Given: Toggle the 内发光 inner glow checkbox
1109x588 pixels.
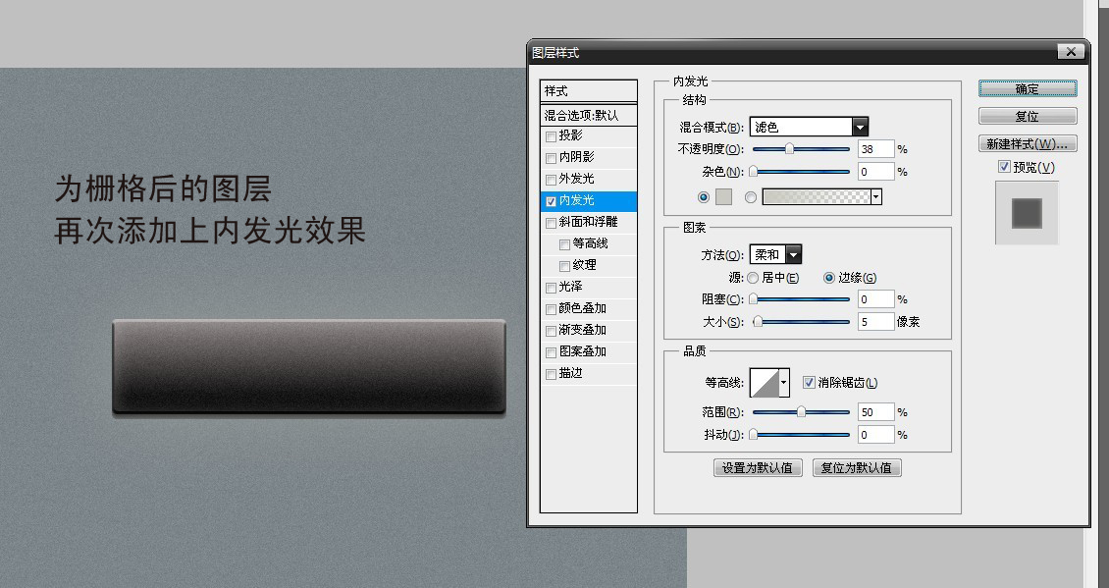Looking at the screenshot, I should click(x=551, y=200).
